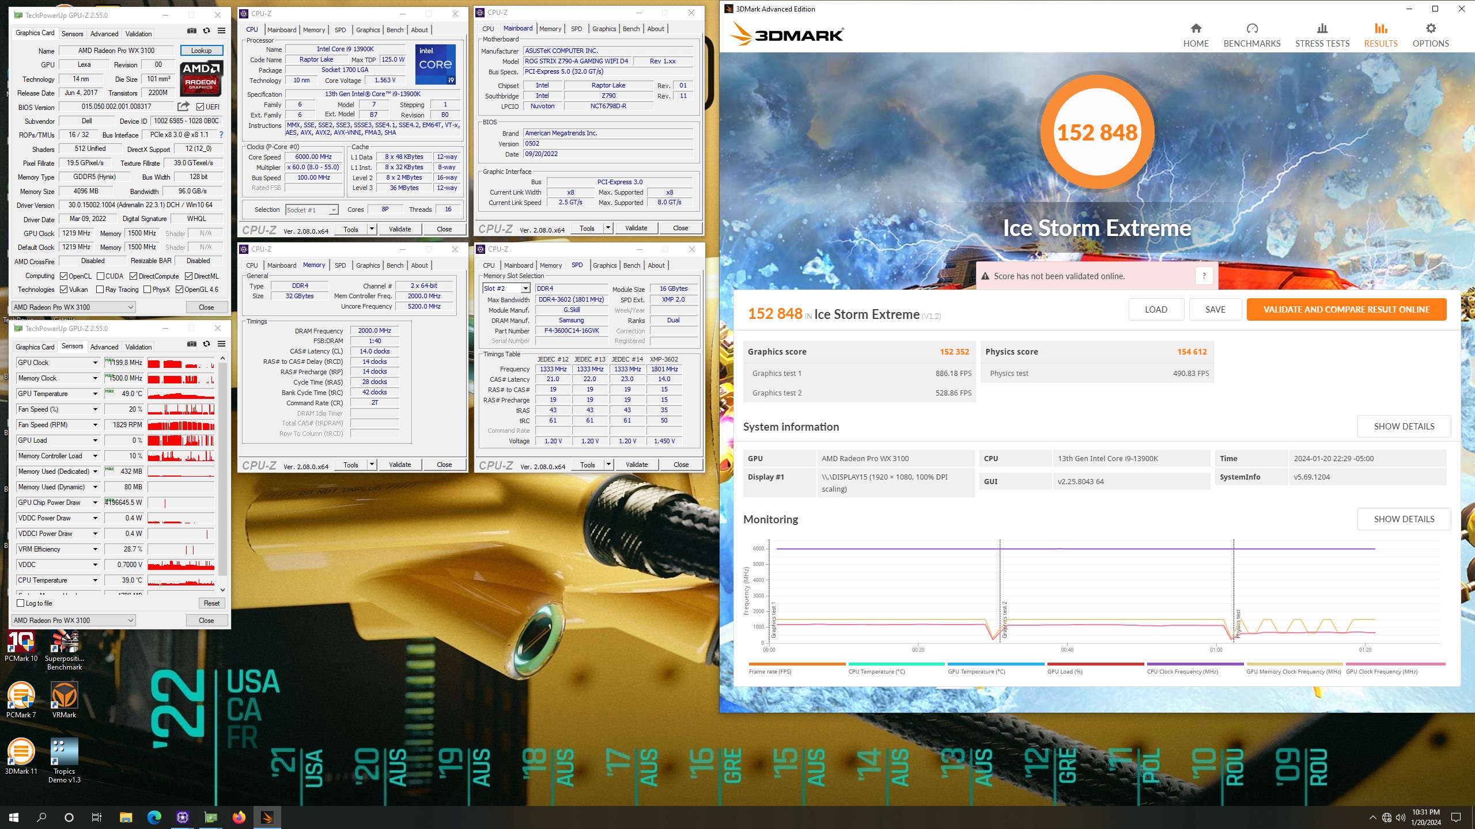Open the STRESS TESTS section icon

[1322, 28]
